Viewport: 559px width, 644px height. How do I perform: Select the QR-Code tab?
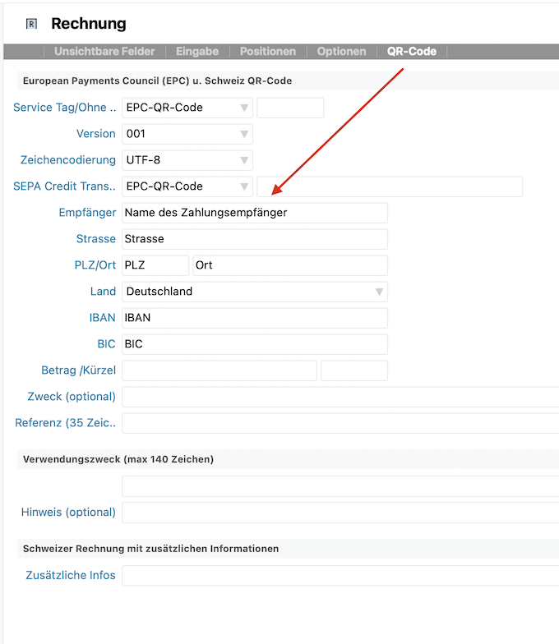pyautogui.click(x=412, y=51)
